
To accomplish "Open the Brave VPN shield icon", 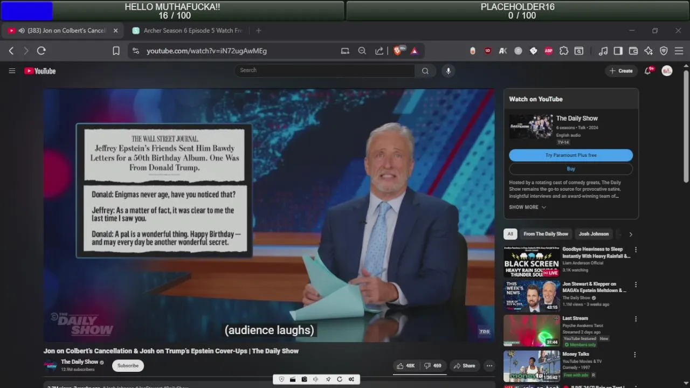I will (x=664, y=51).
